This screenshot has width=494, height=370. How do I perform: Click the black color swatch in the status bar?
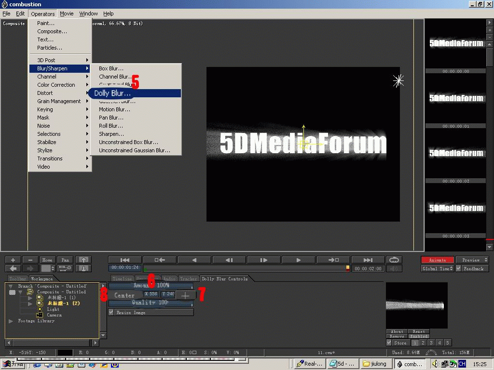pos(65,352)
